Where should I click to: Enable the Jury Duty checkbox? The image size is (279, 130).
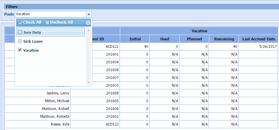[20, 32]
